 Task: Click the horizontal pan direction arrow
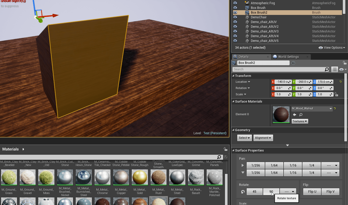click(x=243, y=165)
